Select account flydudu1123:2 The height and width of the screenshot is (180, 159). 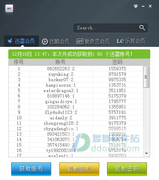coord(61,112)
